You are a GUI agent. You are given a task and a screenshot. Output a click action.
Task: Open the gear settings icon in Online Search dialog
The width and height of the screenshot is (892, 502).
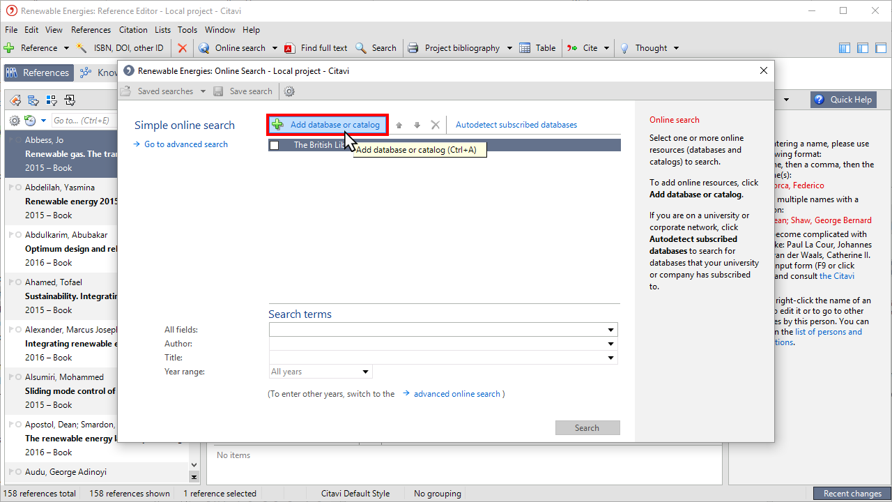tap(289, 91)
